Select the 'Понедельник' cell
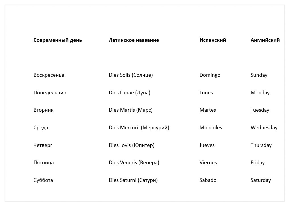This screenshot has width=289, height=206. click(x=50, y=93)
